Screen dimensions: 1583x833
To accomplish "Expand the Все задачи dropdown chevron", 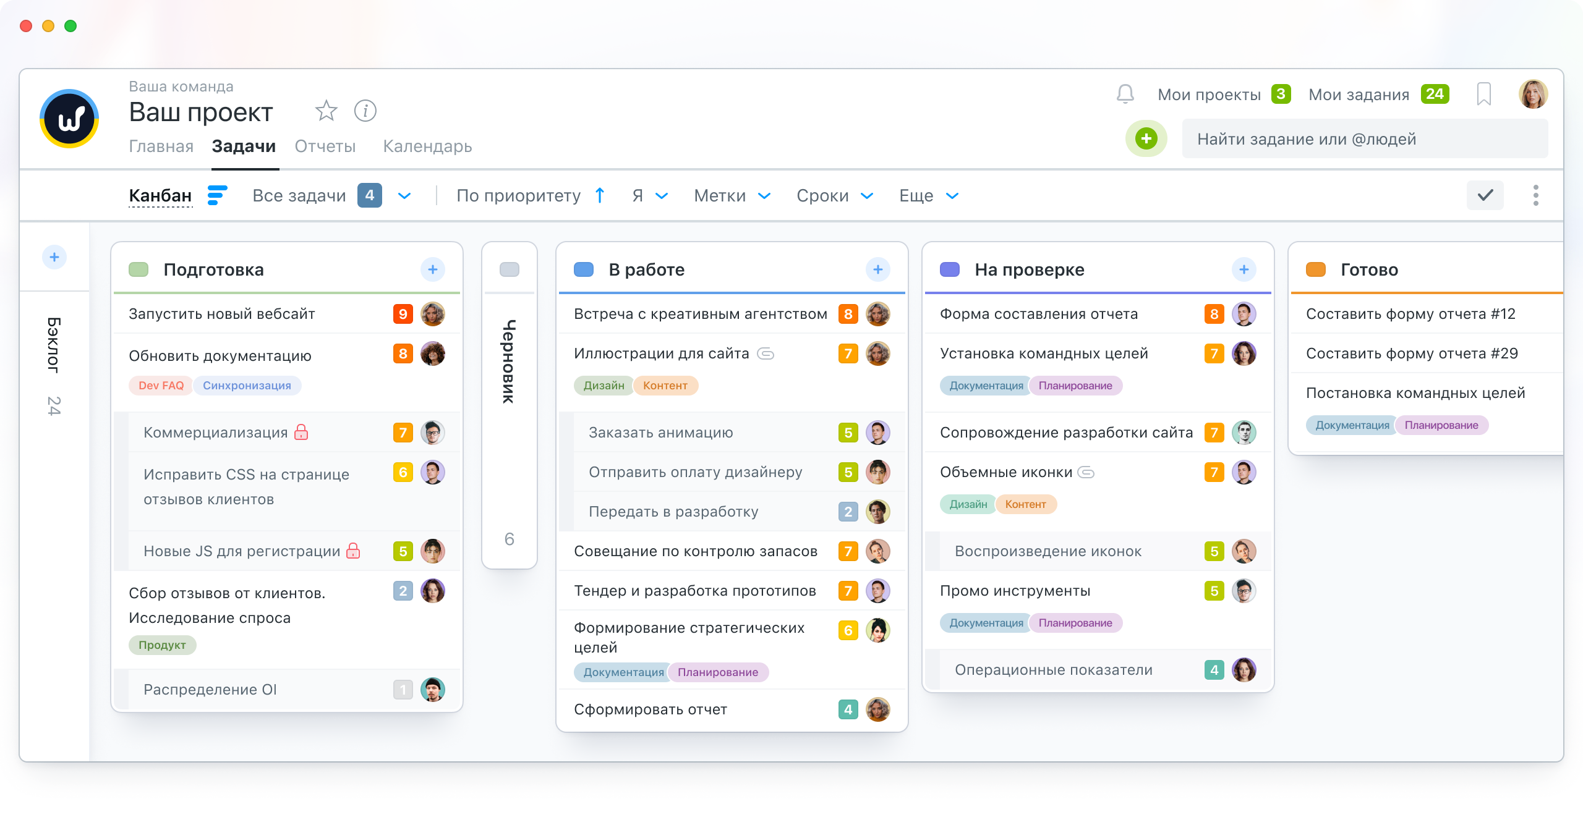I will pos(404,196).
